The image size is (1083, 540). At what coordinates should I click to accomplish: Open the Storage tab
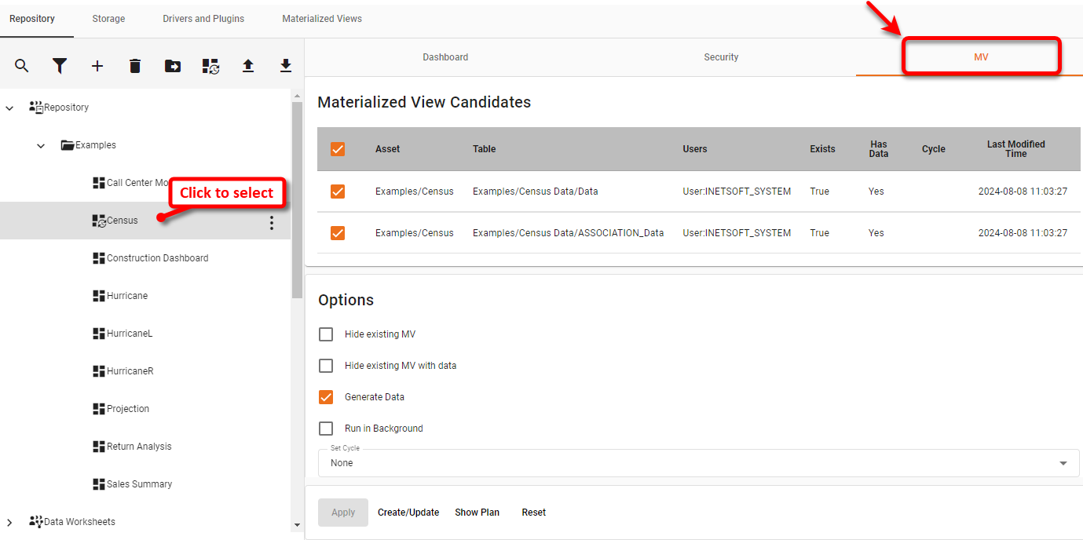[108, 18]
